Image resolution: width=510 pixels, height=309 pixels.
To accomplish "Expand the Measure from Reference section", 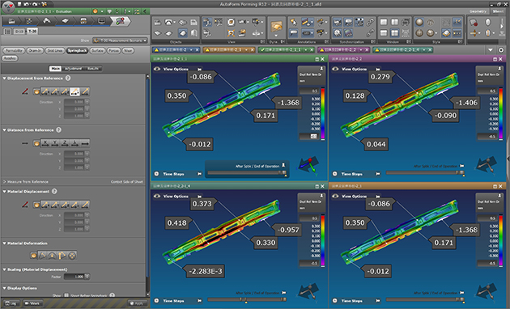I will point(5,182).
